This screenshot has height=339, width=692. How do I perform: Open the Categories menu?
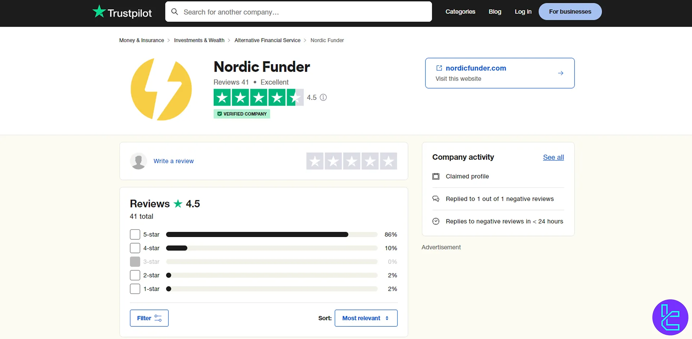(460, 12)
